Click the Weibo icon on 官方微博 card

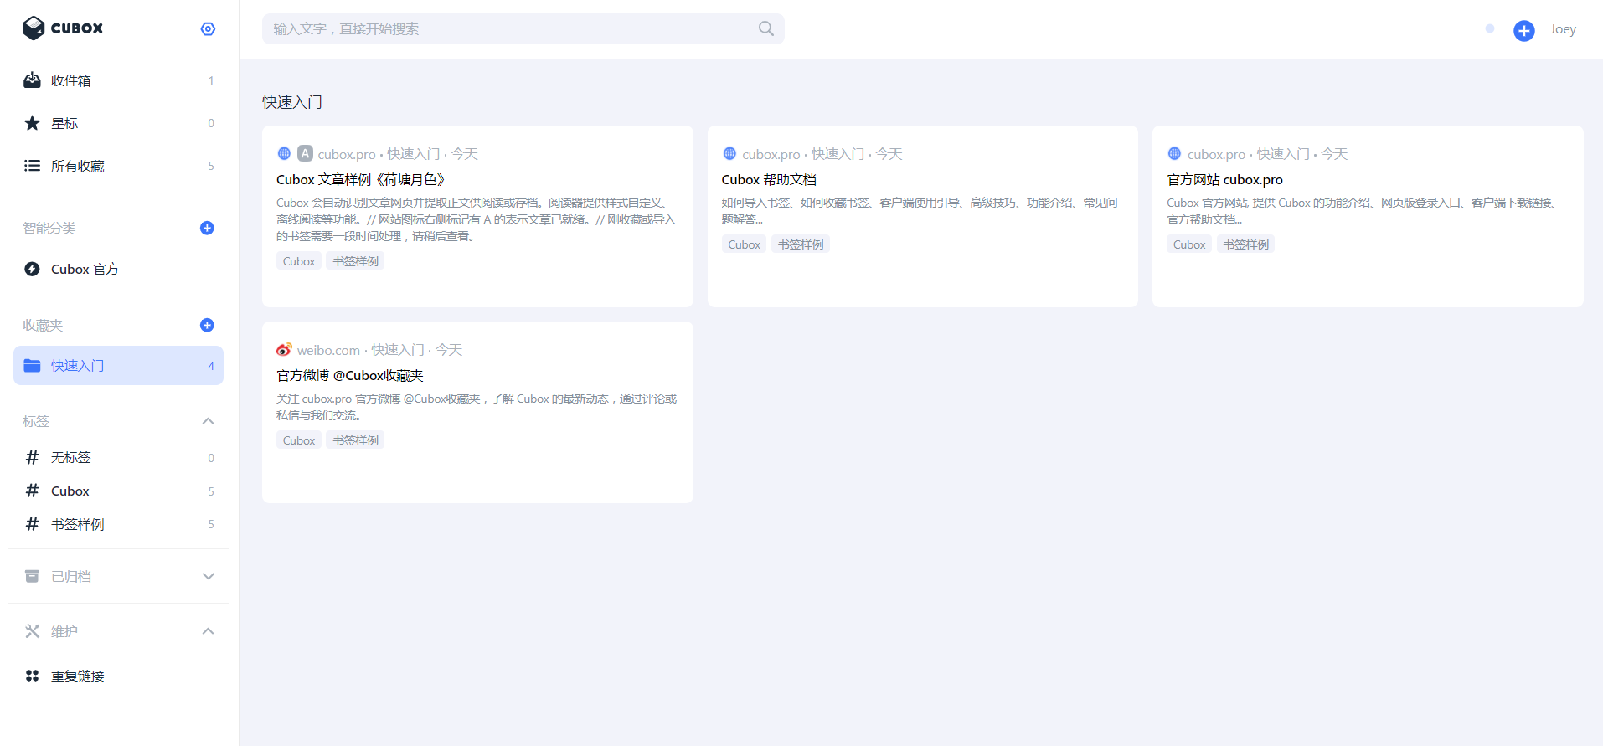284,349
